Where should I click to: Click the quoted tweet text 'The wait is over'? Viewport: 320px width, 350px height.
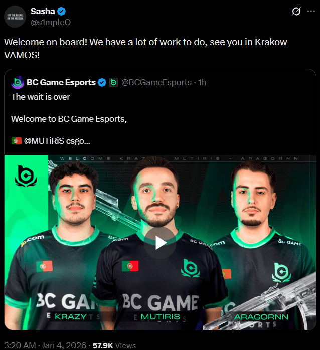click(41, 97)
